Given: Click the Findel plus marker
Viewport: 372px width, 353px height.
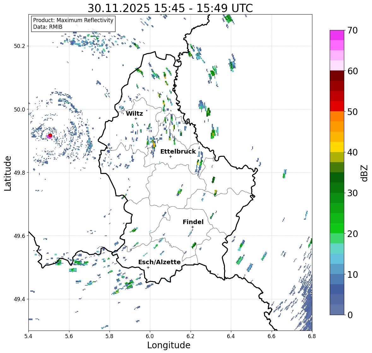Looking at the screenshot, I should [193, 227].
